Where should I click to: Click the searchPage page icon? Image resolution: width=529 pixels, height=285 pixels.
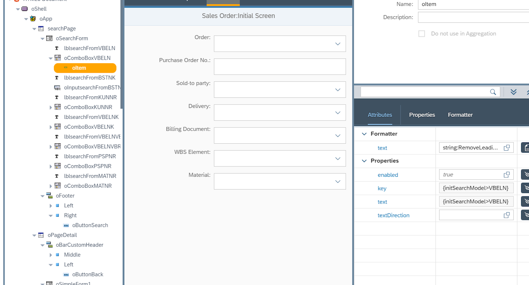pyautogui.click(x=41, y=29)
